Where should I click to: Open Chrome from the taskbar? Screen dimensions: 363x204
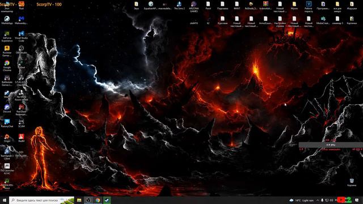98,200
